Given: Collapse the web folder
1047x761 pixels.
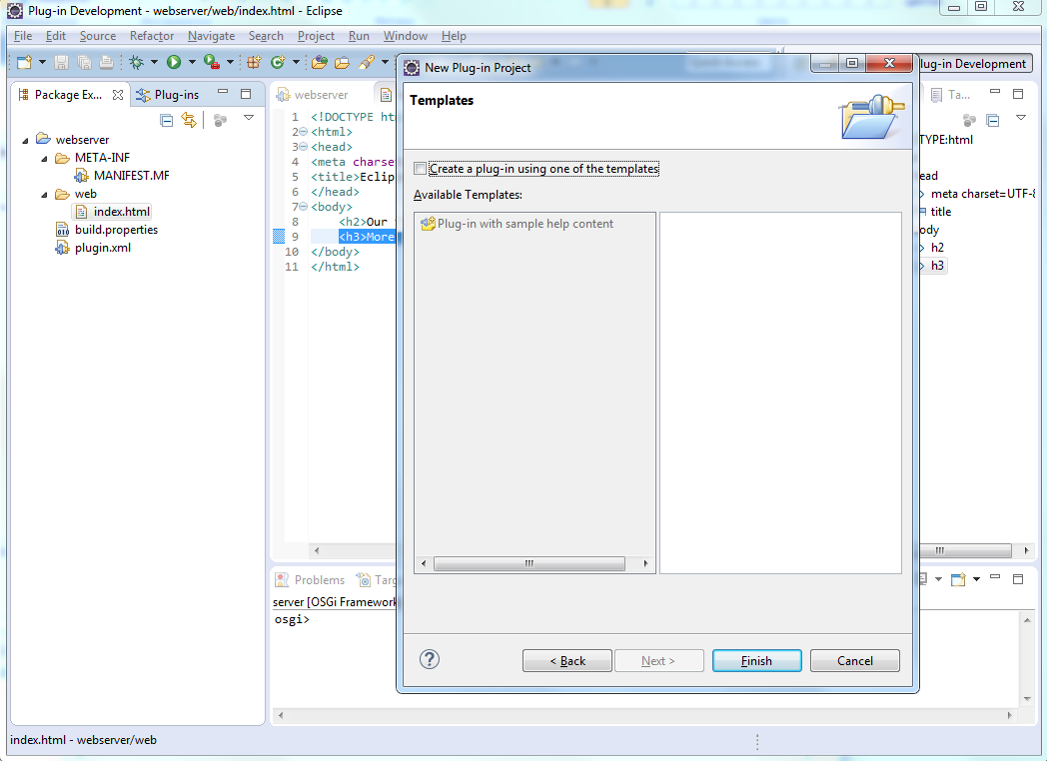Looking at the screenshot, I should tap(45, 195).
